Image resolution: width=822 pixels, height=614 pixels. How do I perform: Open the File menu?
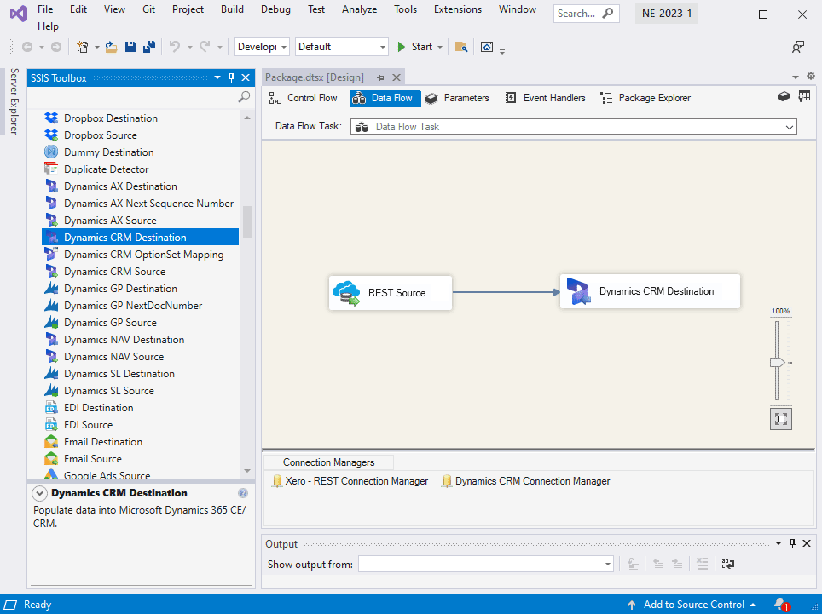coord(45,9)
